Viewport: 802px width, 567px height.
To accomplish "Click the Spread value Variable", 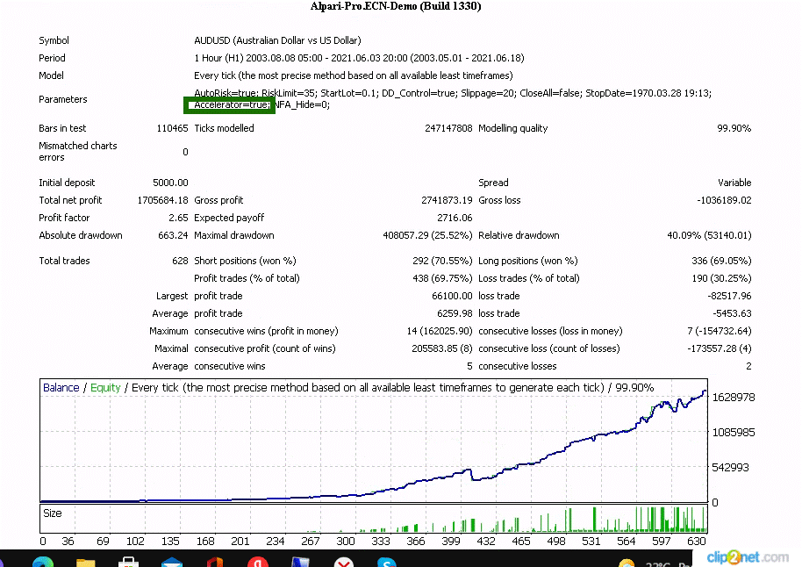I will point(734,183).
